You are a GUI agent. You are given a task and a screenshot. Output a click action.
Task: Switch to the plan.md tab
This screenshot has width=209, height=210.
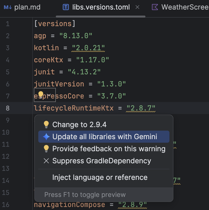(x=28, y=7)
